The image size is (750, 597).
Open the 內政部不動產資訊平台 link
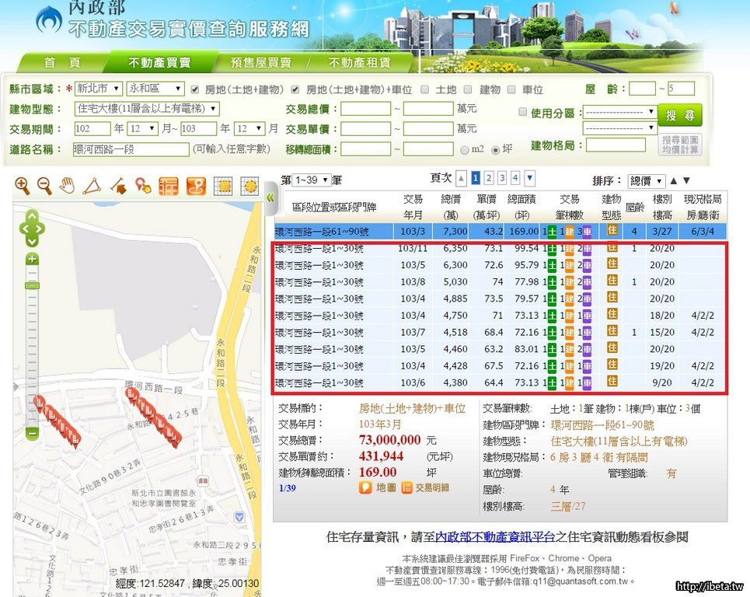click(495, 537)
